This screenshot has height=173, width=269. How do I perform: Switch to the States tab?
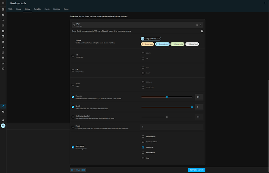tap(18, 8)
